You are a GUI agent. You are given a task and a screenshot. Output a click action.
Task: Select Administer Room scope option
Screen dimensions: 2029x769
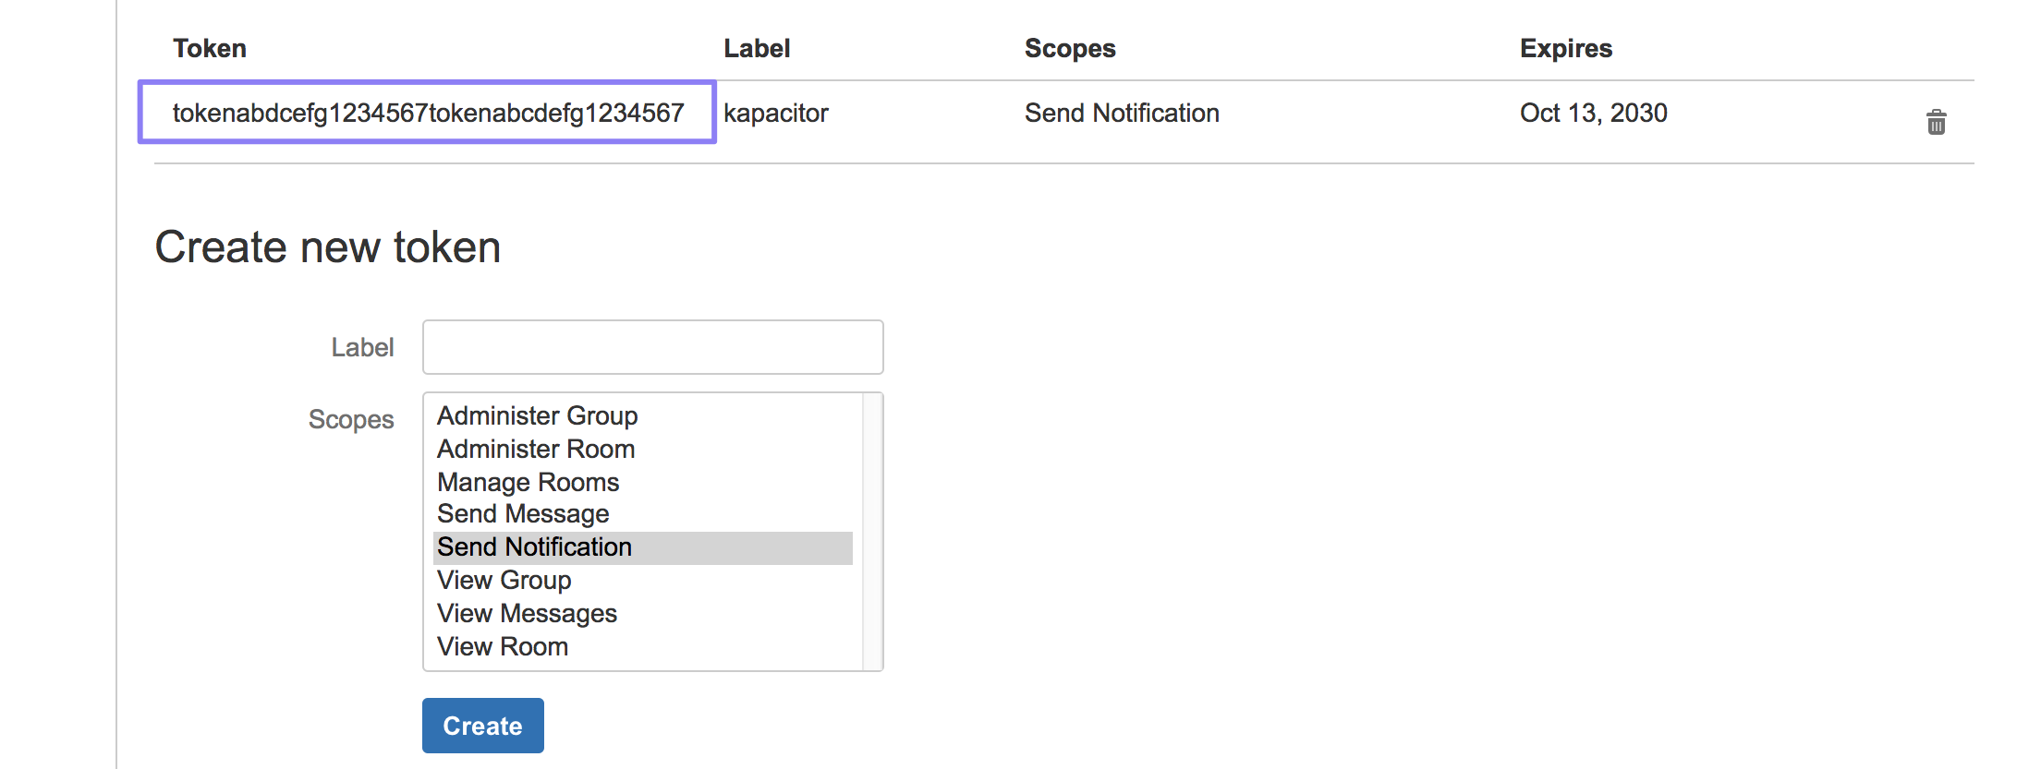coord(536,449)
